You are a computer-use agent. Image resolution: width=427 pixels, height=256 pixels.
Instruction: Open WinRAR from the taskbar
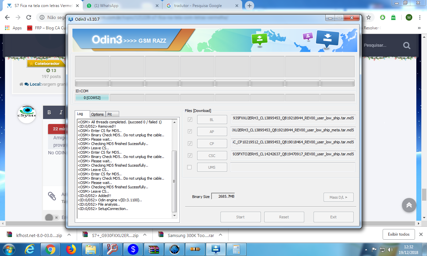pos(154,249)
